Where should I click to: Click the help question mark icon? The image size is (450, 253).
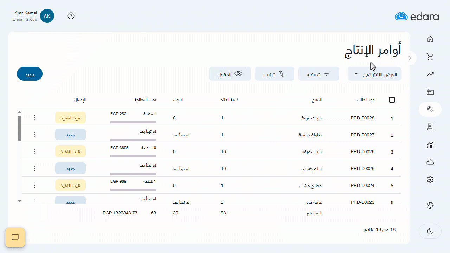point(71,16)
